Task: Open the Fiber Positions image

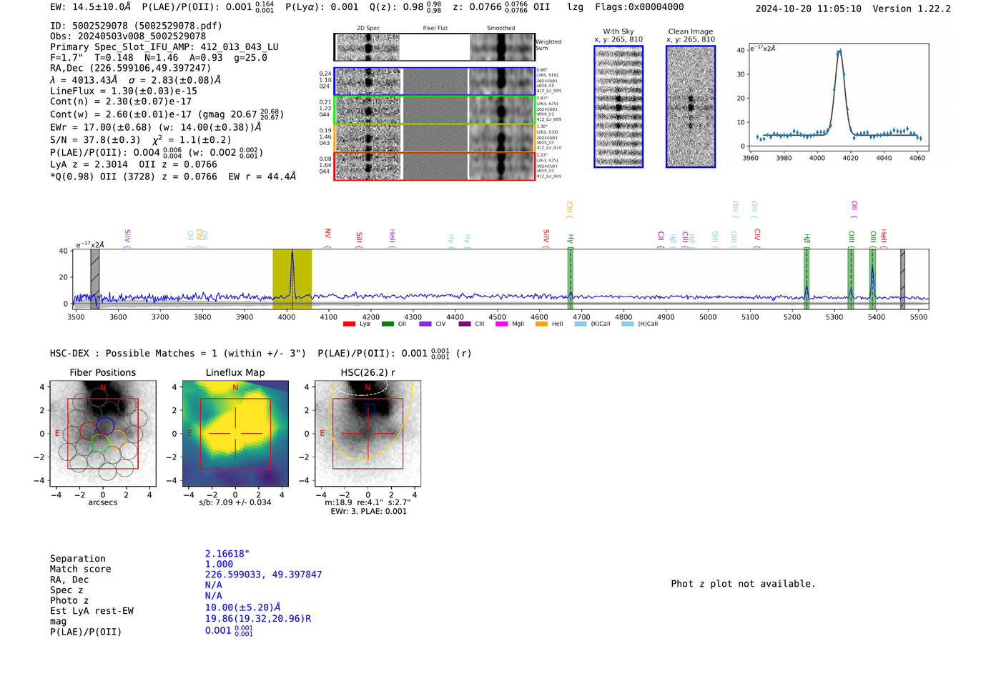Action: [x=102, y=433]
